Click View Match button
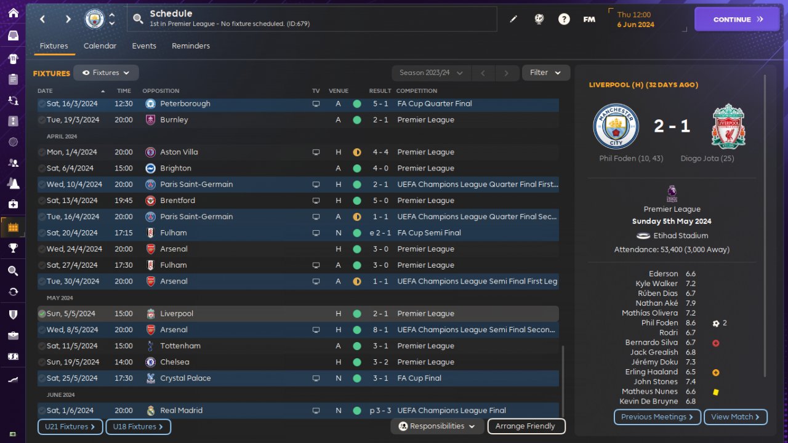The width and height of the screenshot is (788, 443). point(736,417)
